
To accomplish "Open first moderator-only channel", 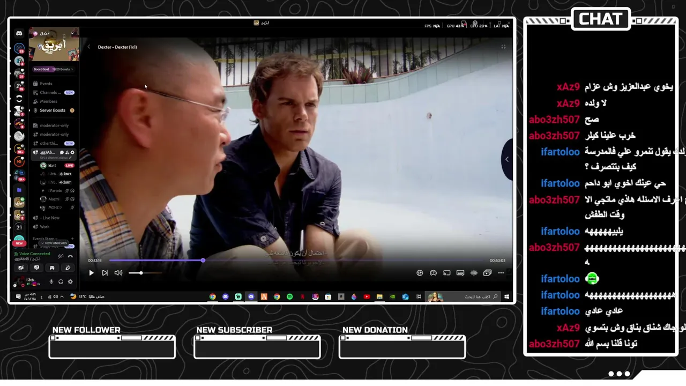I will [x=54, y=125].
